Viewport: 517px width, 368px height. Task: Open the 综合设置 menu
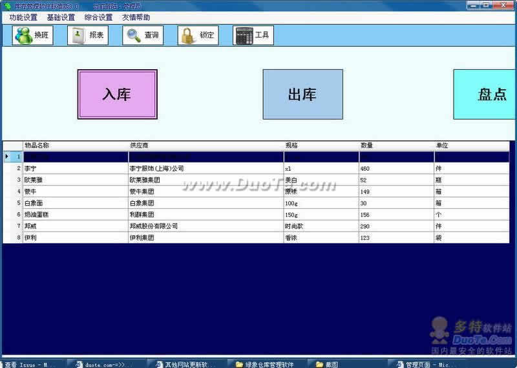click(98, 17)
